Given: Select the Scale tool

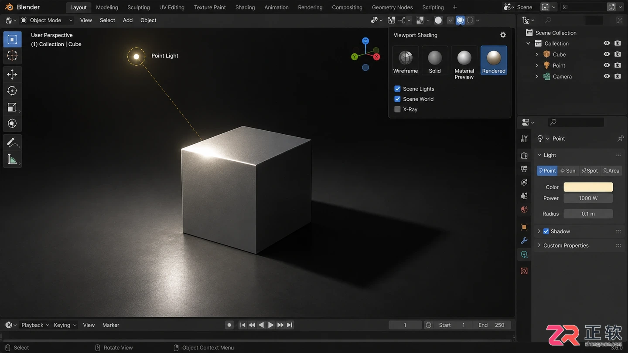Looking at the screenshot, I should click(12, 107).
